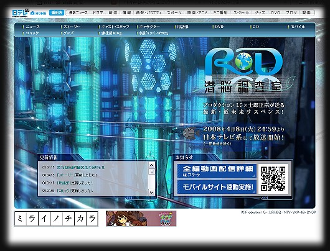Click arrows under the 更新情報 panel
Image resolution: width=330 pixels, height=251 pixels.
(x=129, y=198)
